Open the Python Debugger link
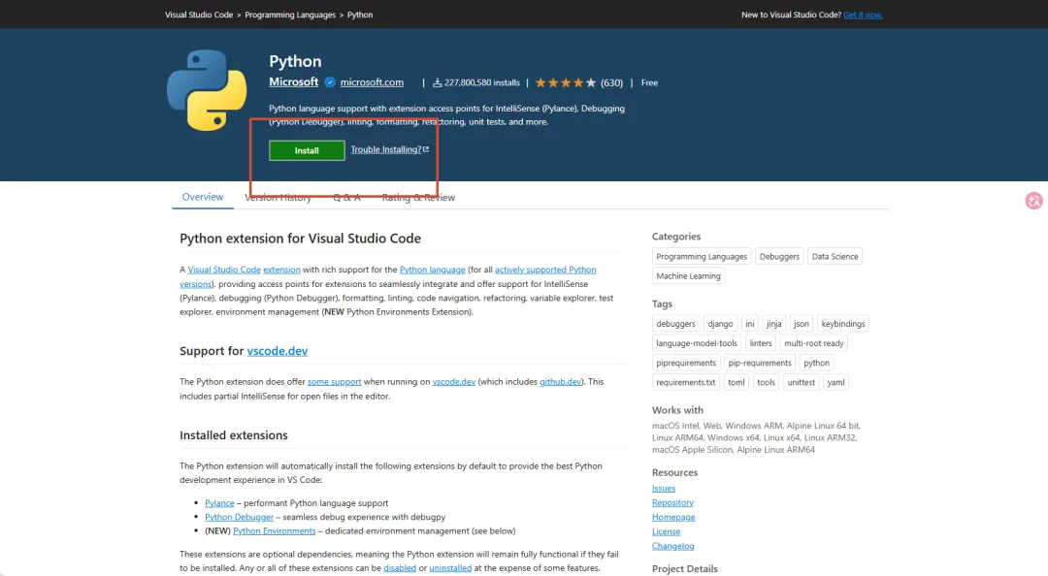The width and height of the screenshot is (1048, 576). [240, 517]
